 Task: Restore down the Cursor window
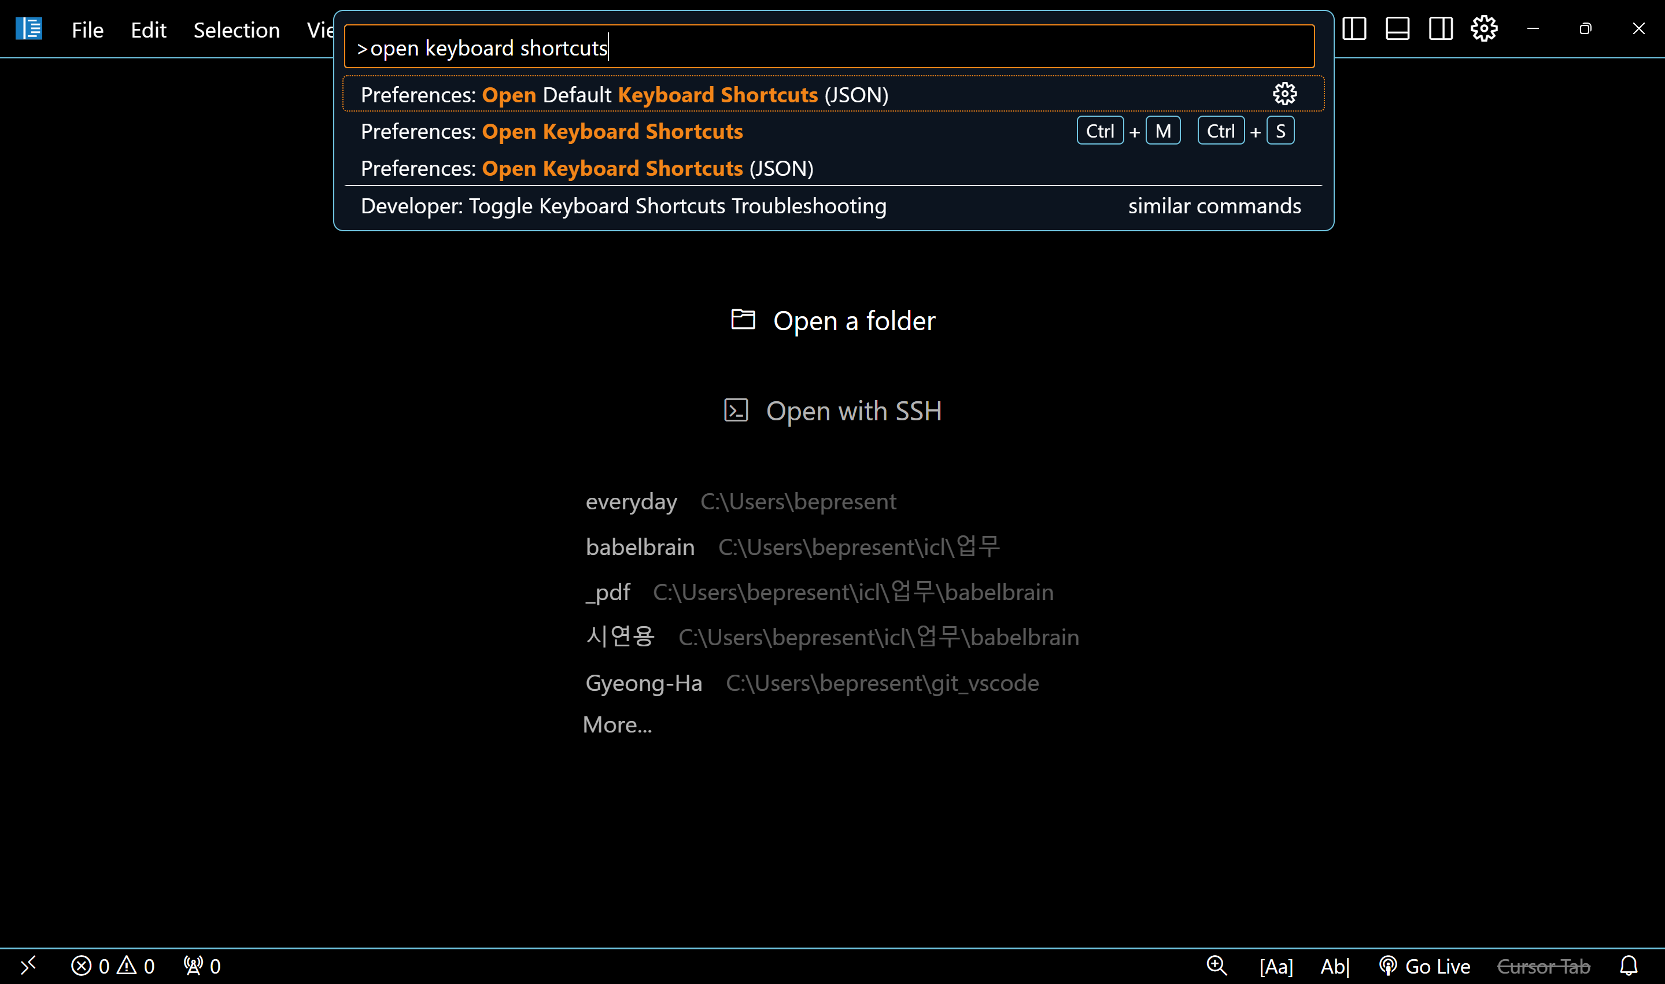tap(1585, 28)
